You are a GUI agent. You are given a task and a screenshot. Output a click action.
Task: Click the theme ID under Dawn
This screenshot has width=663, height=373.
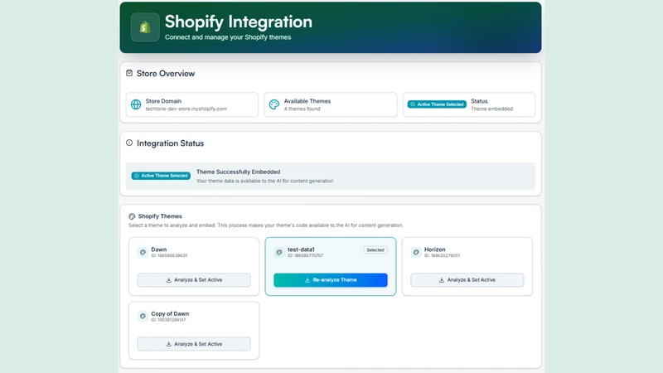(x=169, y=255)
